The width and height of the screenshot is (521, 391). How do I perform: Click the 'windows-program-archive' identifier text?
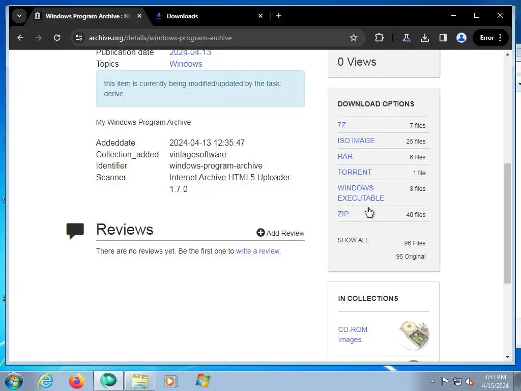coord(216,165)
